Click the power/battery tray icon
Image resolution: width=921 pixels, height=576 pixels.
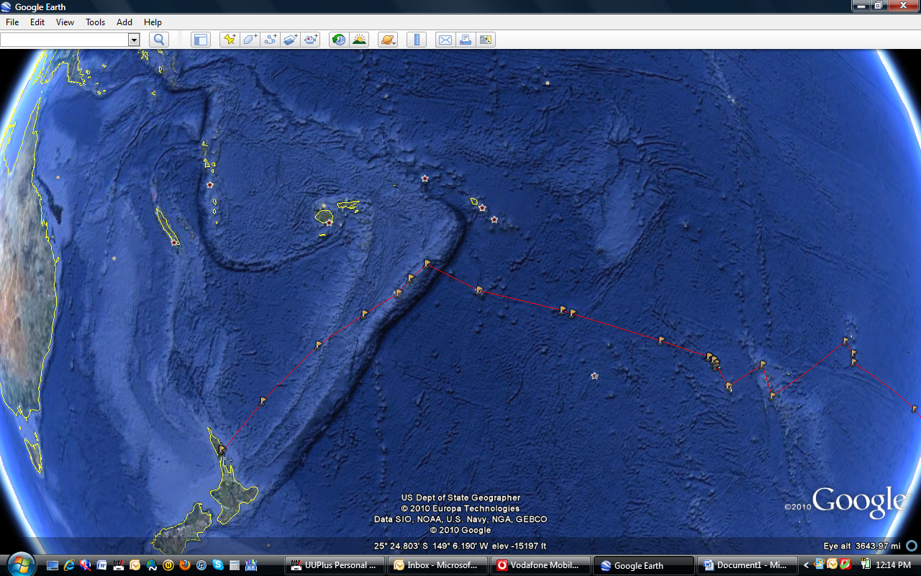[866, 564]
